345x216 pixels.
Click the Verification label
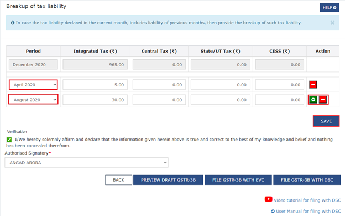point(17,132)
